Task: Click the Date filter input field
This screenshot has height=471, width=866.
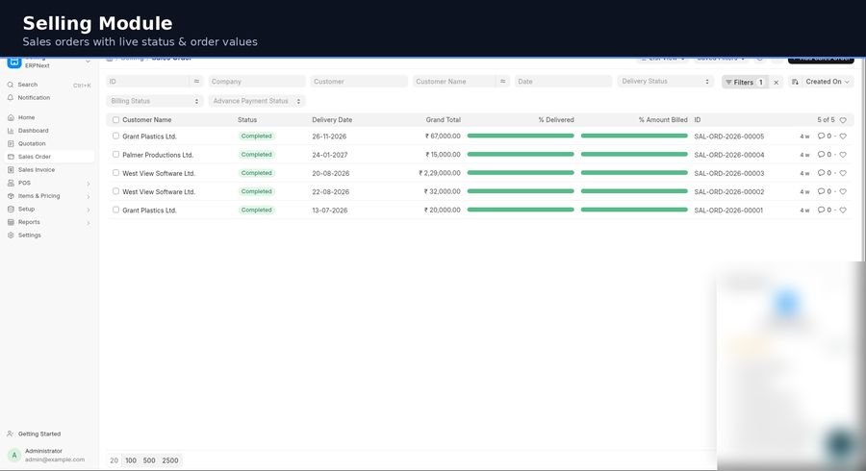Action: coord(563,81)
